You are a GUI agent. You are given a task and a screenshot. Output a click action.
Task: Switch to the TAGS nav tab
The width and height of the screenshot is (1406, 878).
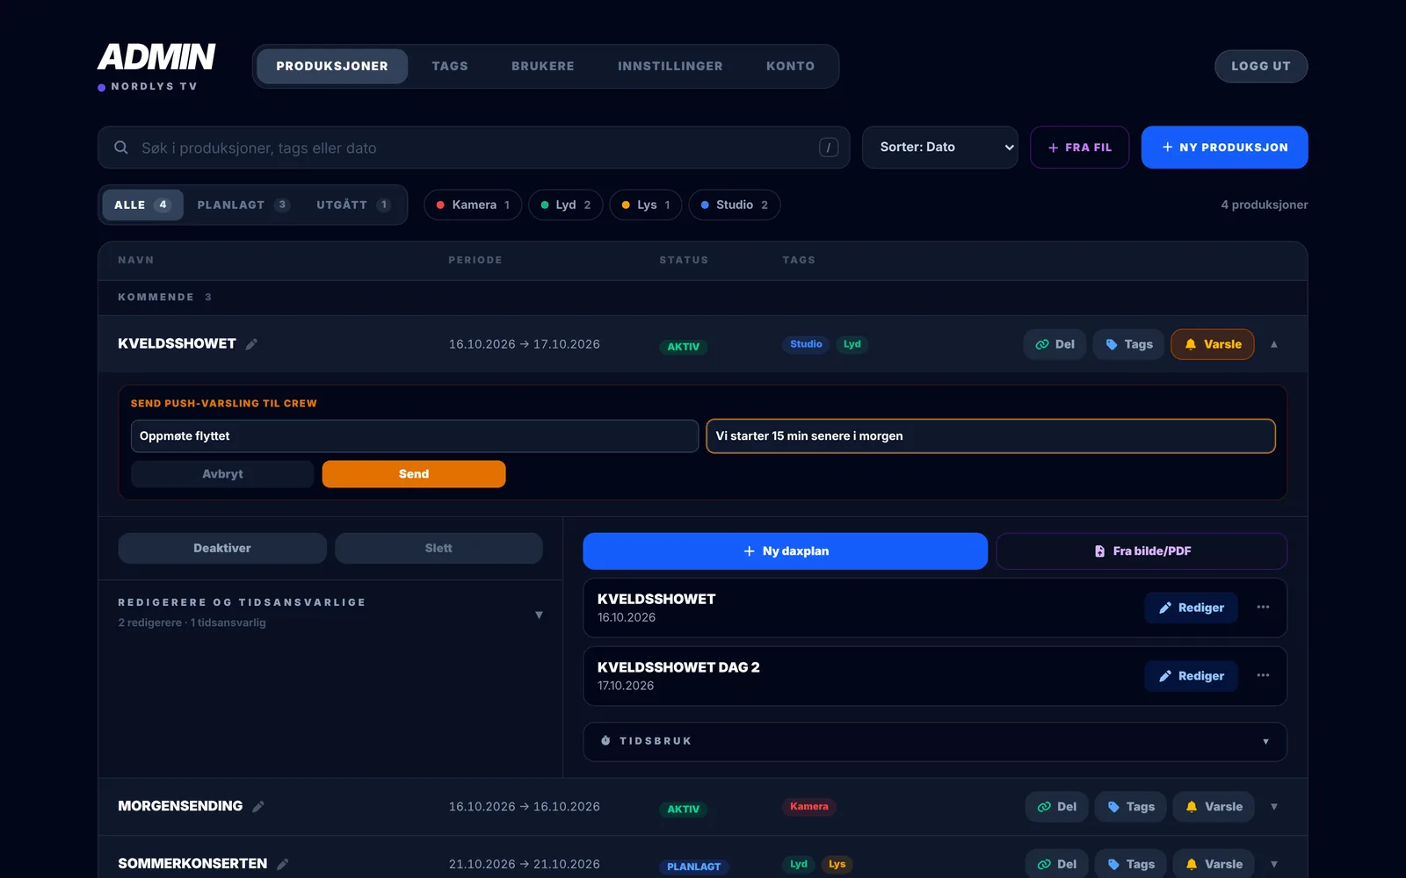coord(450,66)
